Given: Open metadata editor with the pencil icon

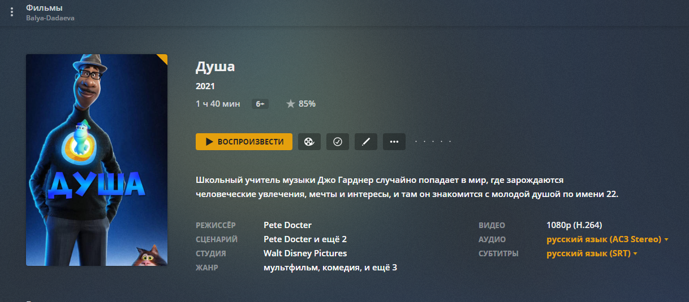Looking at the screenshot, I should (366, 142).
